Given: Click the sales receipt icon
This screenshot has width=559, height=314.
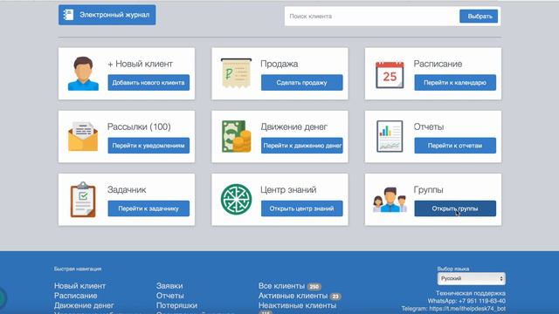Looking at the screenshot, I should 236,73.
